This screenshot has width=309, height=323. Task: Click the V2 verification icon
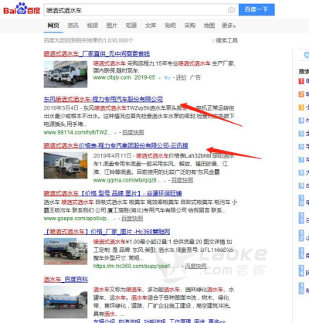(x=167, y=77)
